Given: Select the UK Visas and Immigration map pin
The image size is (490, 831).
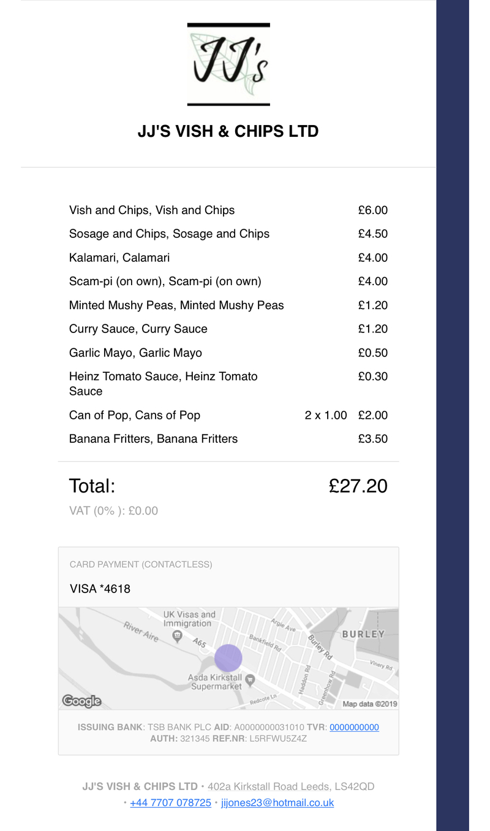Looking at the screenshot, I should coord(177,635).
